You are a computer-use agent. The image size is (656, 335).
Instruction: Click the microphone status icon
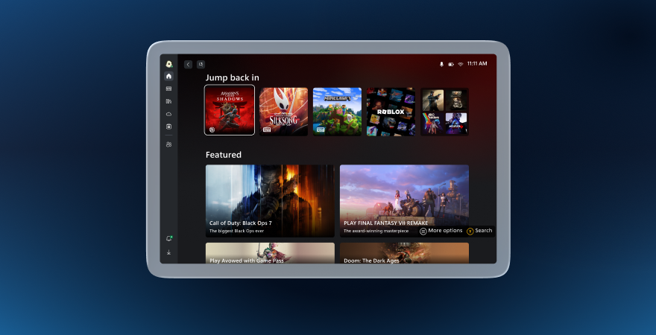click(x=441, y=64)
